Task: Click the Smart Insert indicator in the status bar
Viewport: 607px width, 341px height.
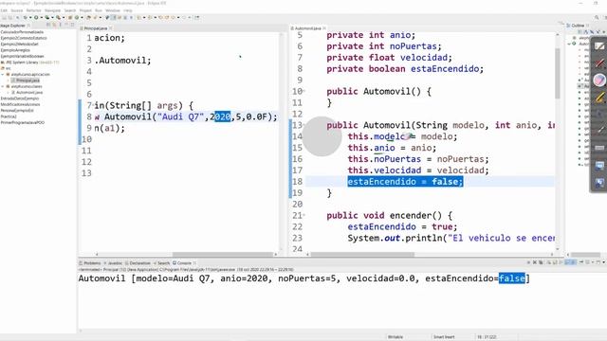Action: tap(444, 337)
